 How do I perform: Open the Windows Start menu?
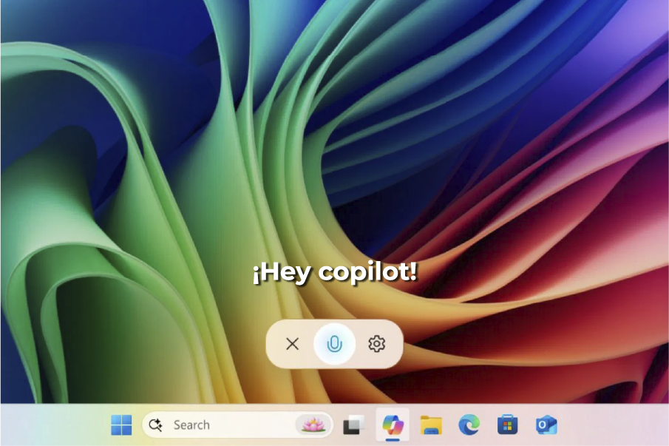(x=121, y=425)
